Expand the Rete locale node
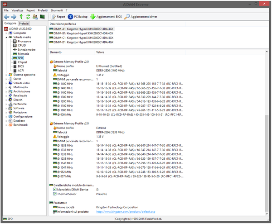The image size is (272, 224). tap(6, 96)
